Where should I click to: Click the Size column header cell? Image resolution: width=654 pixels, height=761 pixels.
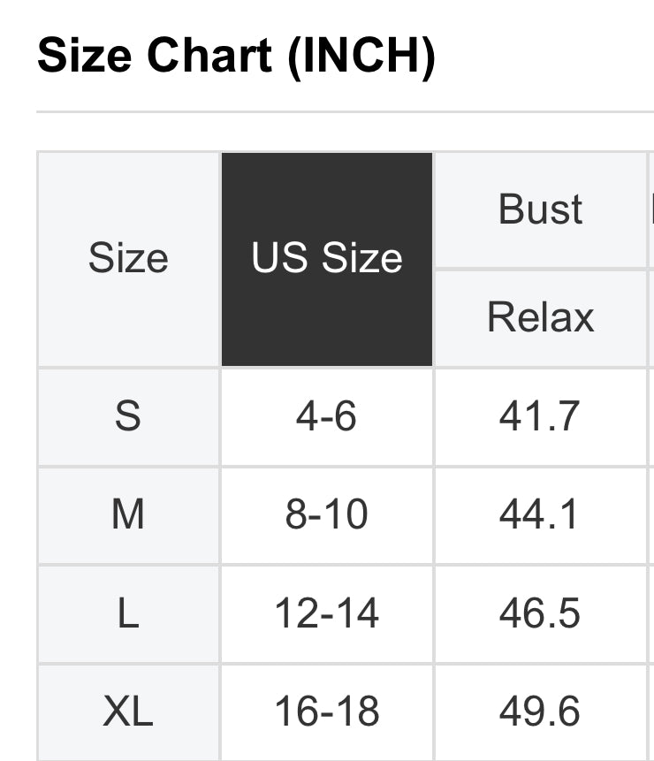pos(128,259)
